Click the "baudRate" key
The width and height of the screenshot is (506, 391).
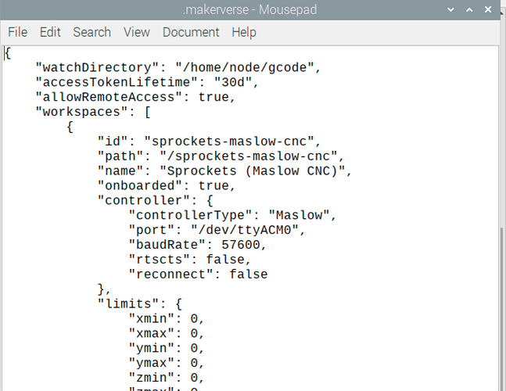click(167, 245)
